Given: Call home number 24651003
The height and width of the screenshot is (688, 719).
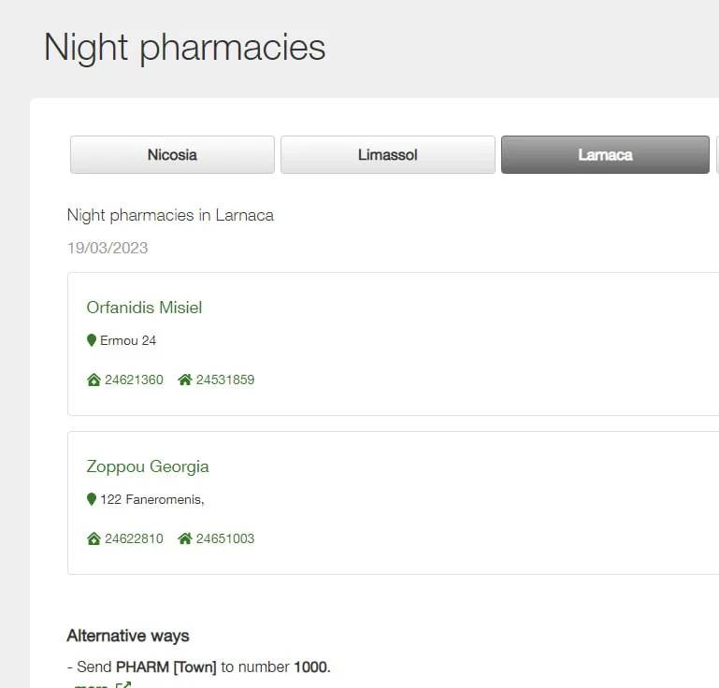Looking at the screenshot, I should pyautogui.click(x=225, y=539).
